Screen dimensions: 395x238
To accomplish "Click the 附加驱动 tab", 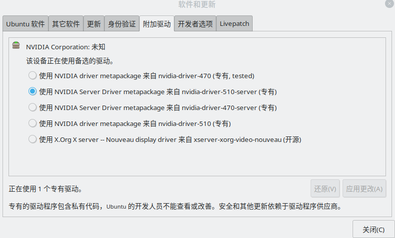I will 157,23.
